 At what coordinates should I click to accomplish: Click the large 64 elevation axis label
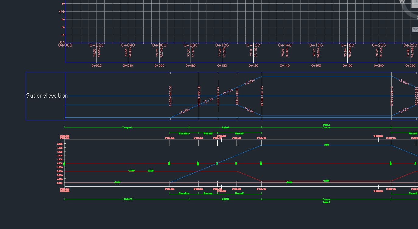pyautogui.click(x=62, y=12)
